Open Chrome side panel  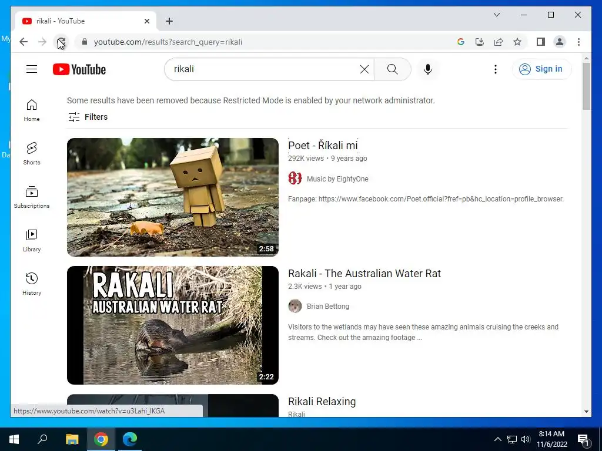(541, 42)
